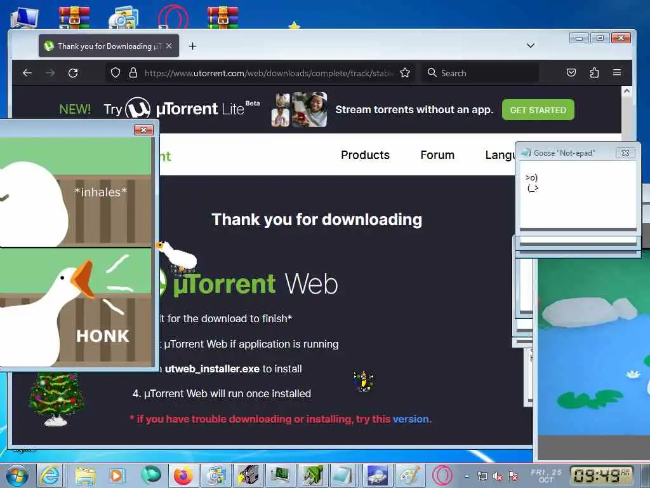This screenshot has height=488, width=650.
Task: Click the banner people photos thumbnail
Action: [299, 109]
